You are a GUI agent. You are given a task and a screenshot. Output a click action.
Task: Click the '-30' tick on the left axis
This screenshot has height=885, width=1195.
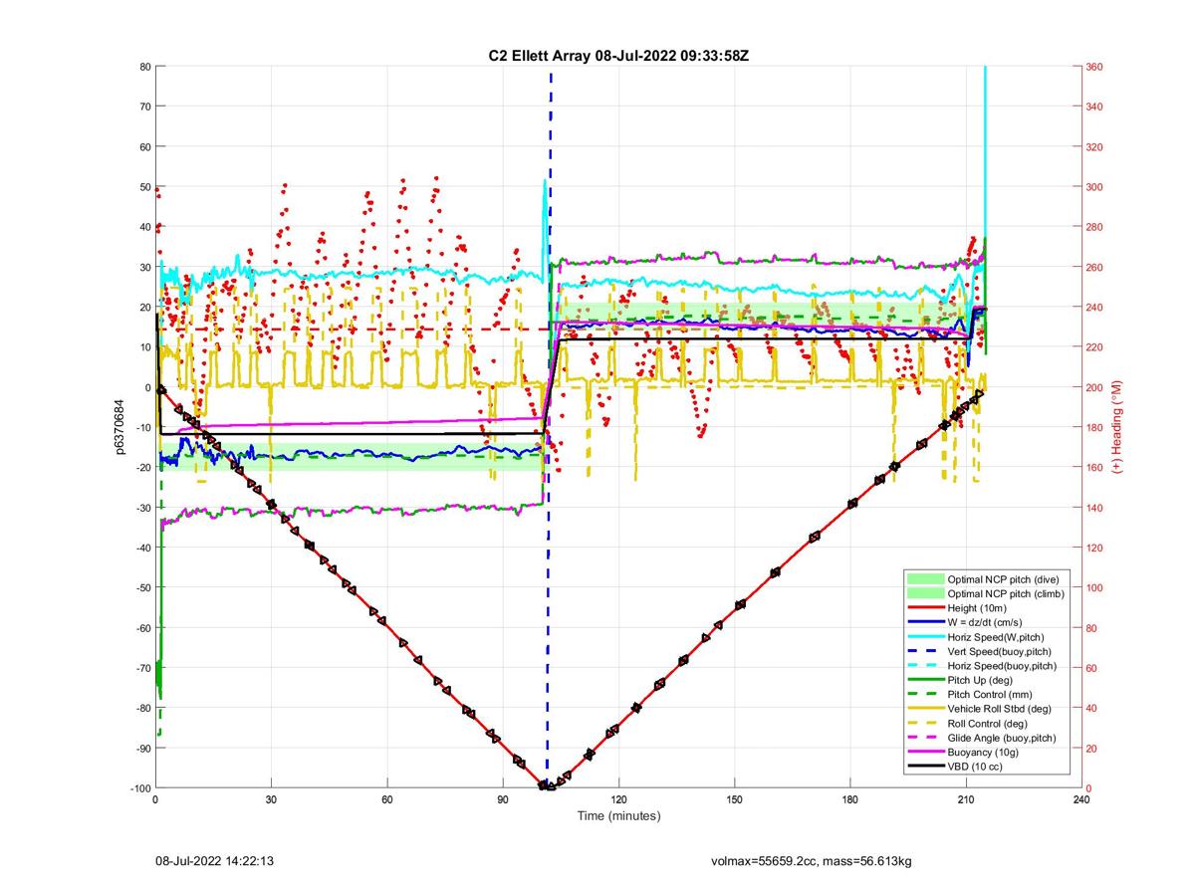tap(141, 508)
